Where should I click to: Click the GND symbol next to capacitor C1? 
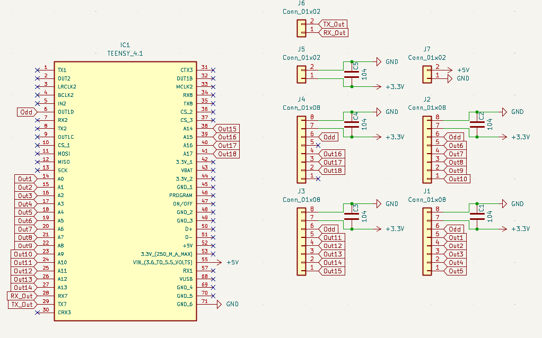[x=504, y=203]
